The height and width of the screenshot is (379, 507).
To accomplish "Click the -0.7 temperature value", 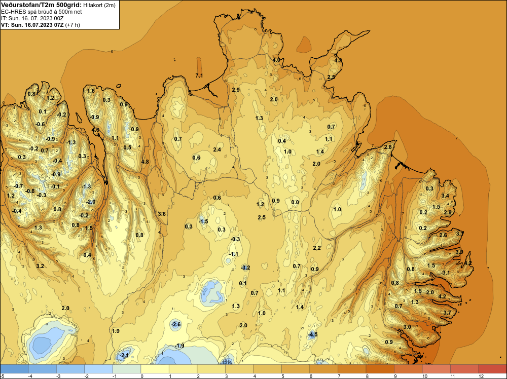I will [x=18, y=186].
